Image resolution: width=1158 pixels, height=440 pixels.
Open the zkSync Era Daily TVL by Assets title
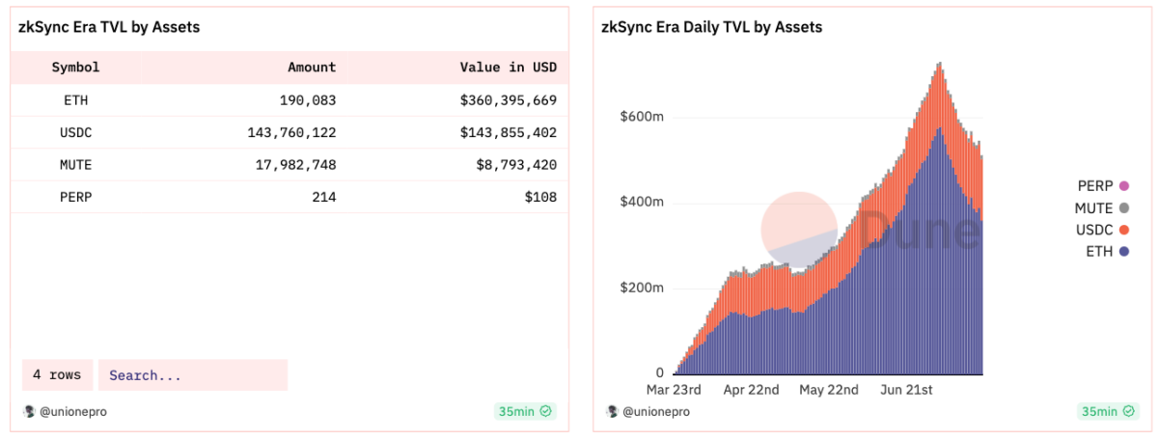pos(712,28)
